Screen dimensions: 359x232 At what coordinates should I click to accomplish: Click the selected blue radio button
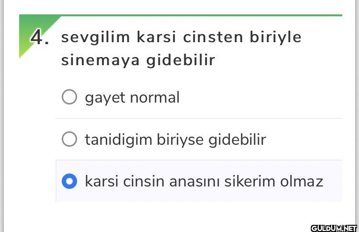[69, 182]
